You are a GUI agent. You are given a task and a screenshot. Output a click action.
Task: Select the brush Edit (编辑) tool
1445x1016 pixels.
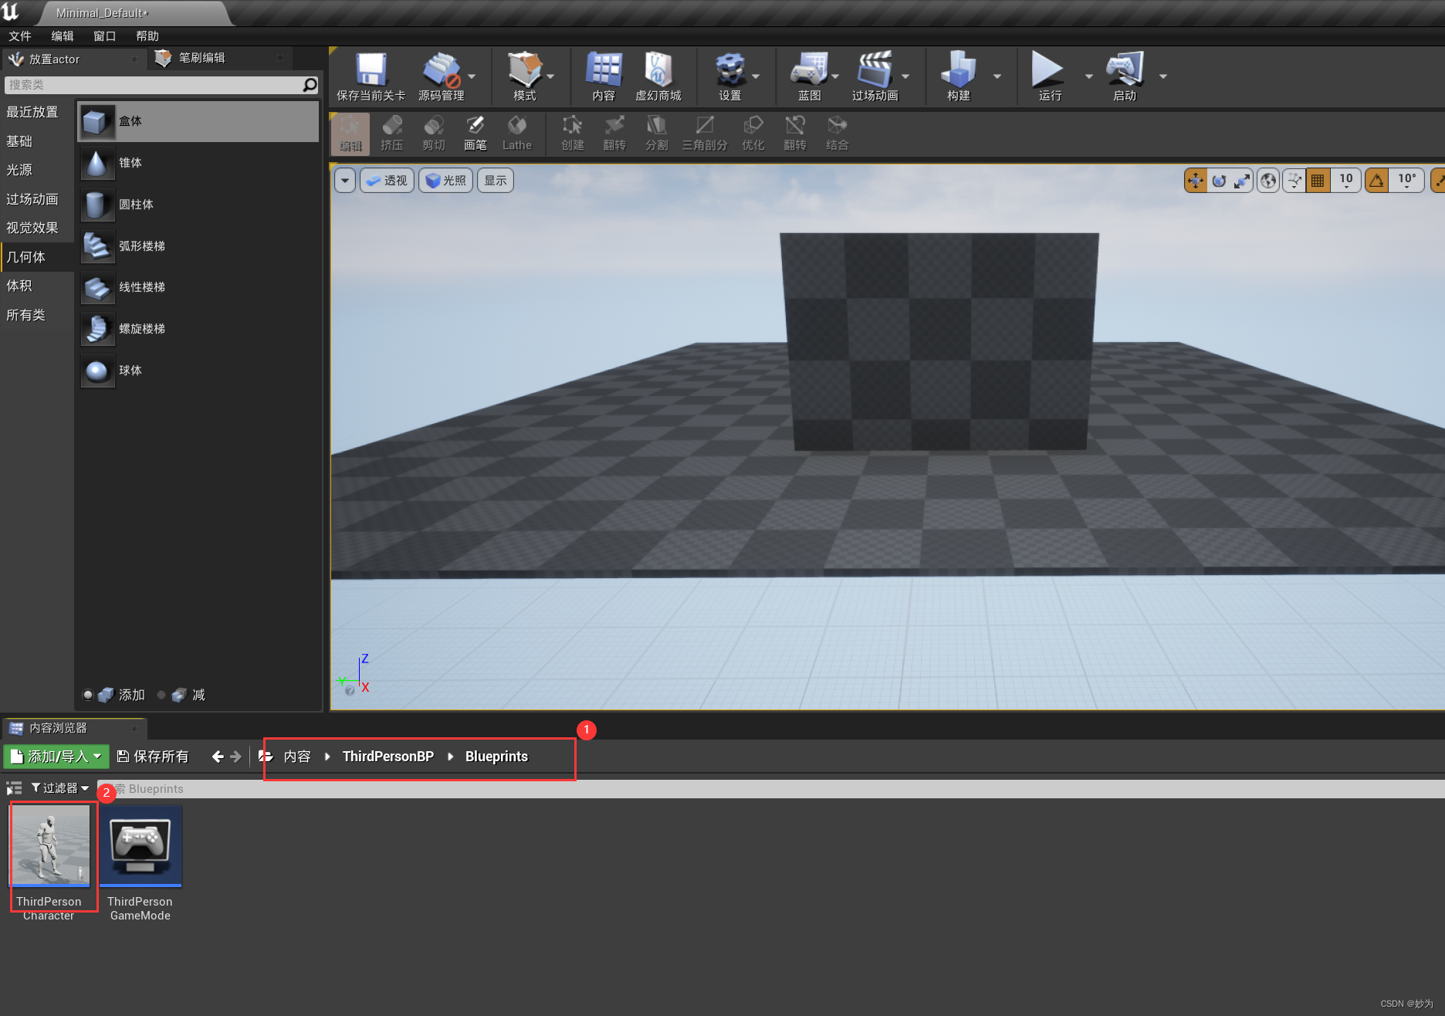tap(350, 133)
